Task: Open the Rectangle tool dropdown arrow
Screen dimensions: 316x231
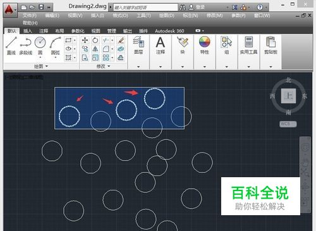Action: click(x=75, y=40)
